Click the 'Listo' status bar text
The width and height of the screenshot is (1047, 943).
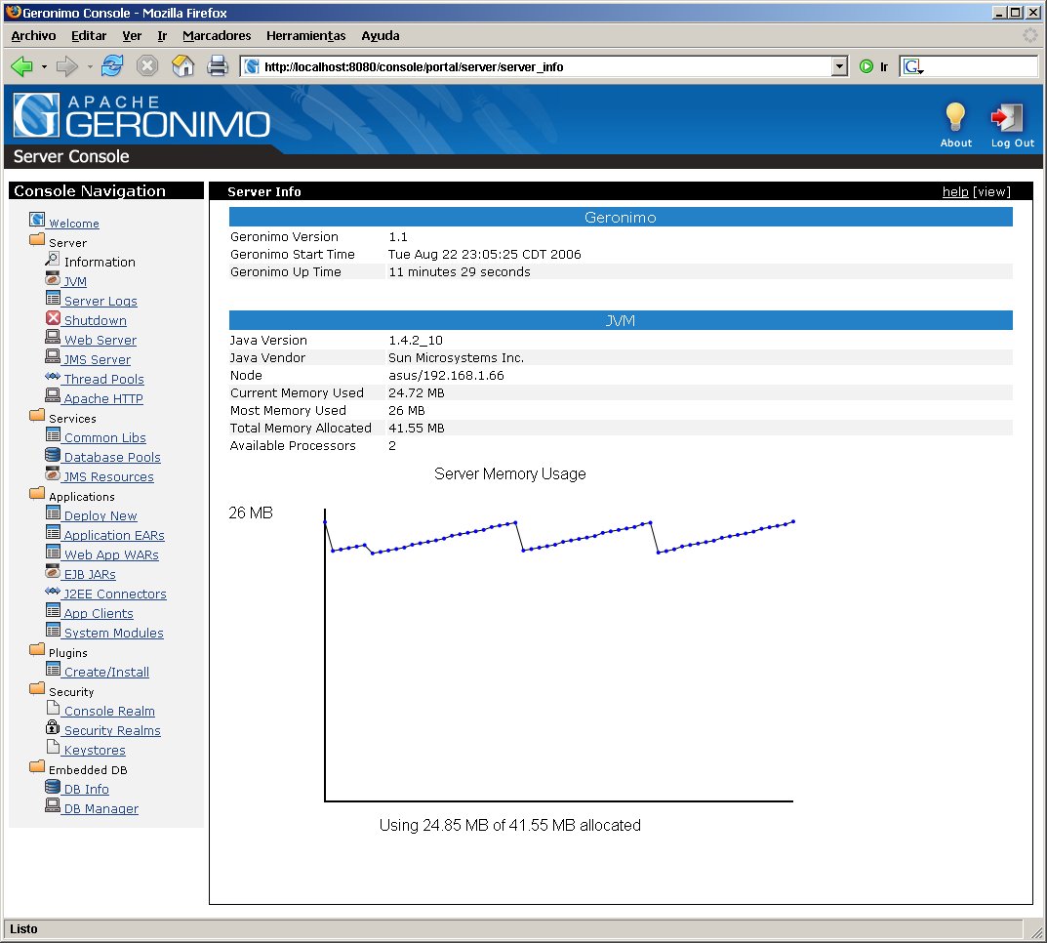coord(23,929)
